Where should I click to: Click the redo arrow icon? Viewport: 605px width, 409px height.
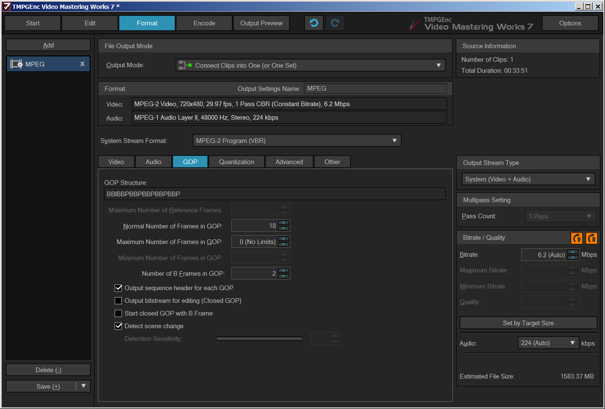pos(335,23)
